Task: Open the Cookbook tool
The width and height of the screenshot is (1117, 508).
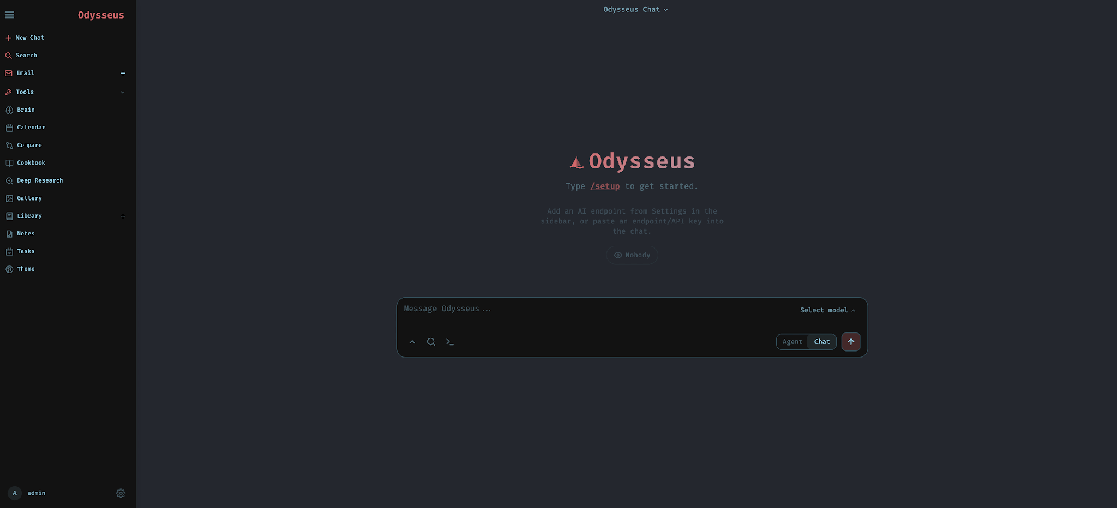Action: (31, 162)
